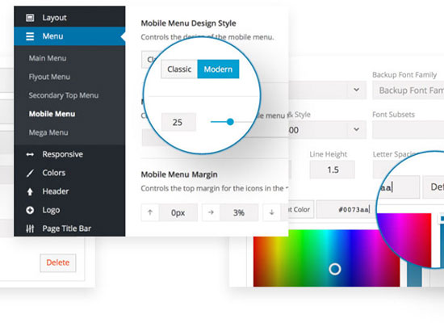
Task: Open the Header options section
Action: 69,192
